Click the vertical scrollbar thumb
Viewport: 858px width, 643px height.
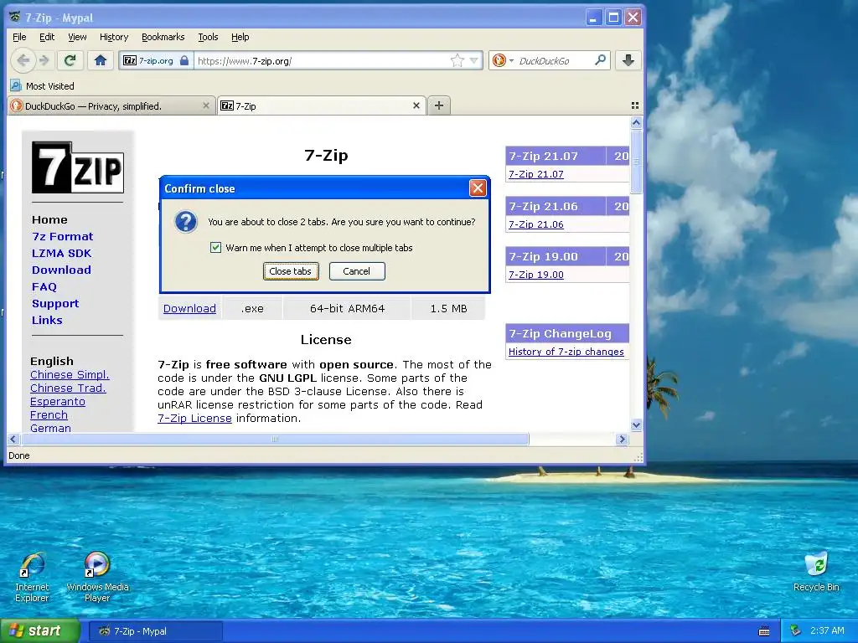[636, 162]
